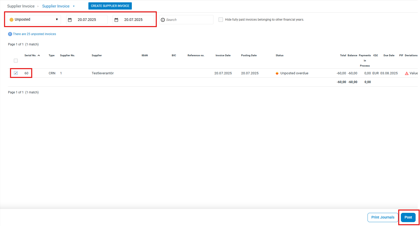Click the first date field calendar icon

(x=70, y=20)
